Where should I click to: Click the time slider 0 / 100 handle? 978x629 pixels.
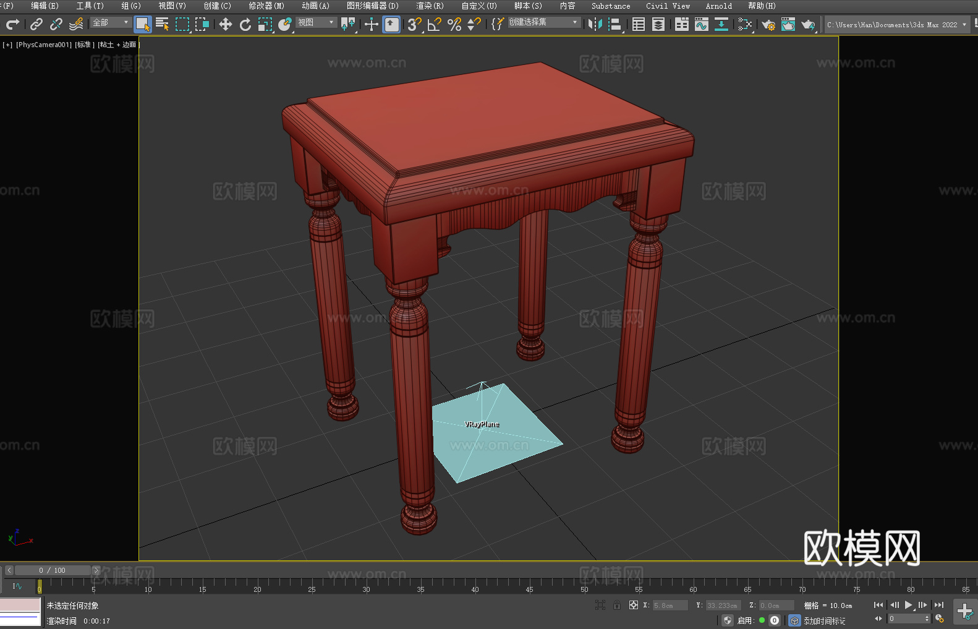point(53,570)
